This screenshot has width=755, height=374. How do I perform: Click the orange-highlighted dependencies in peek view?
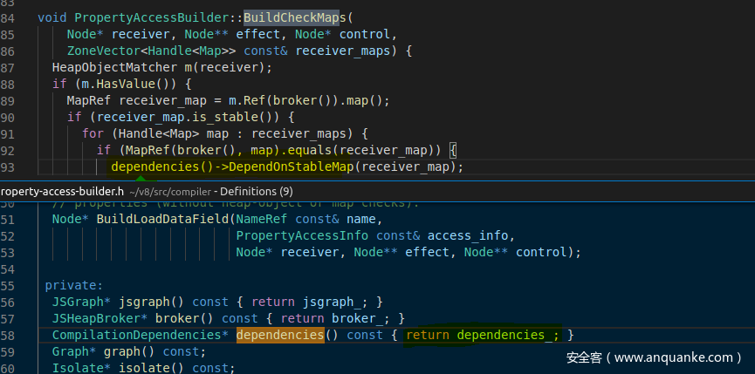pos(279,335)
